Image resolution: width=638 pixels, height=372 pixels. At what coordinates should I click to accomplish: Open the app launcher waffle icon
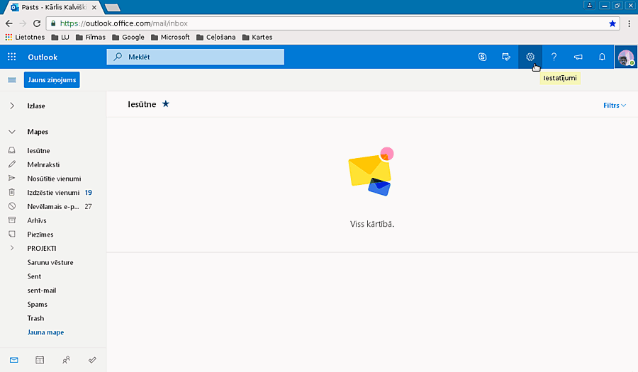(12, 57)
